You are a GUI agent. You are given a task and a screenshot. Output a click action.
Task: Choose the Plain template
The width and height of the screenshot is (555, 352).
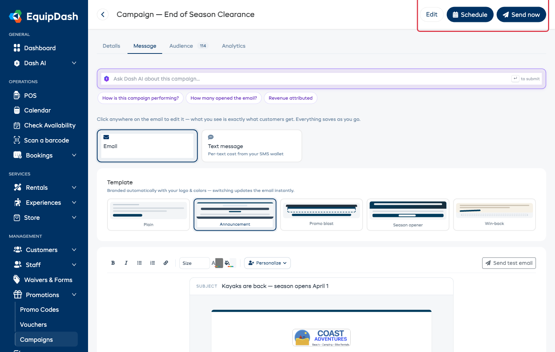pos(149,215)
